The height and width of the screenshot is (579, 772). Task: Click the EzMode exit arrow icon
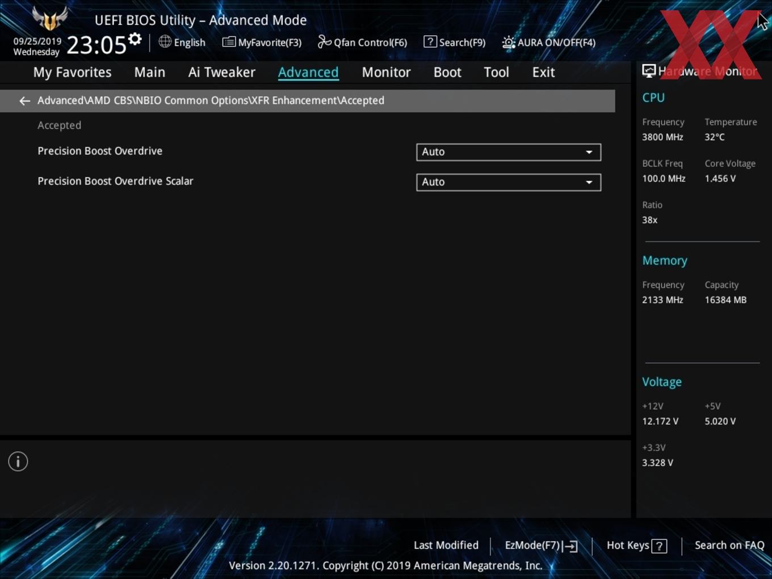click(x=571, y=546)
